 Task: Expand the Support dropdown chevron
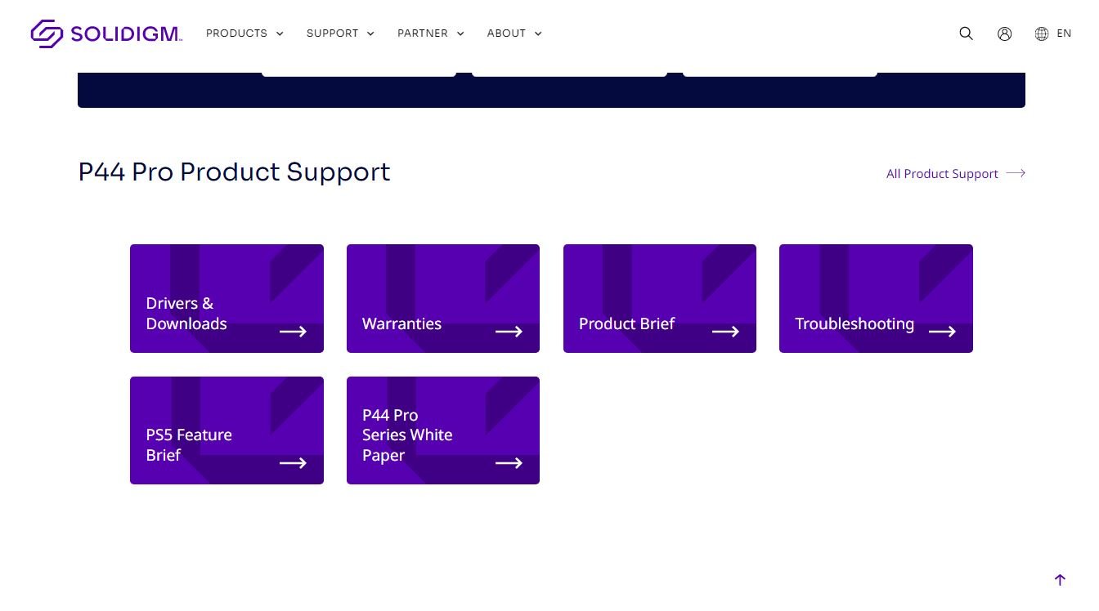(x=370, y=33)
